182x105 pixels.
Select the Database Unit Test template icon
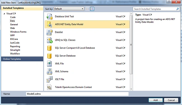click(50, 17)
